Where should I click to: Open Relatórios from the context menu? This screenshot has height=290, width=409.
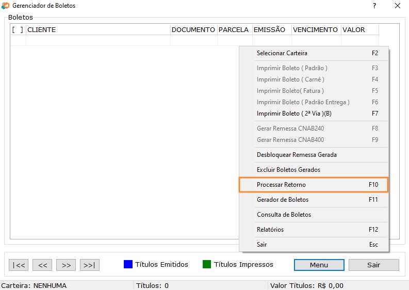[x=313, y=230]
